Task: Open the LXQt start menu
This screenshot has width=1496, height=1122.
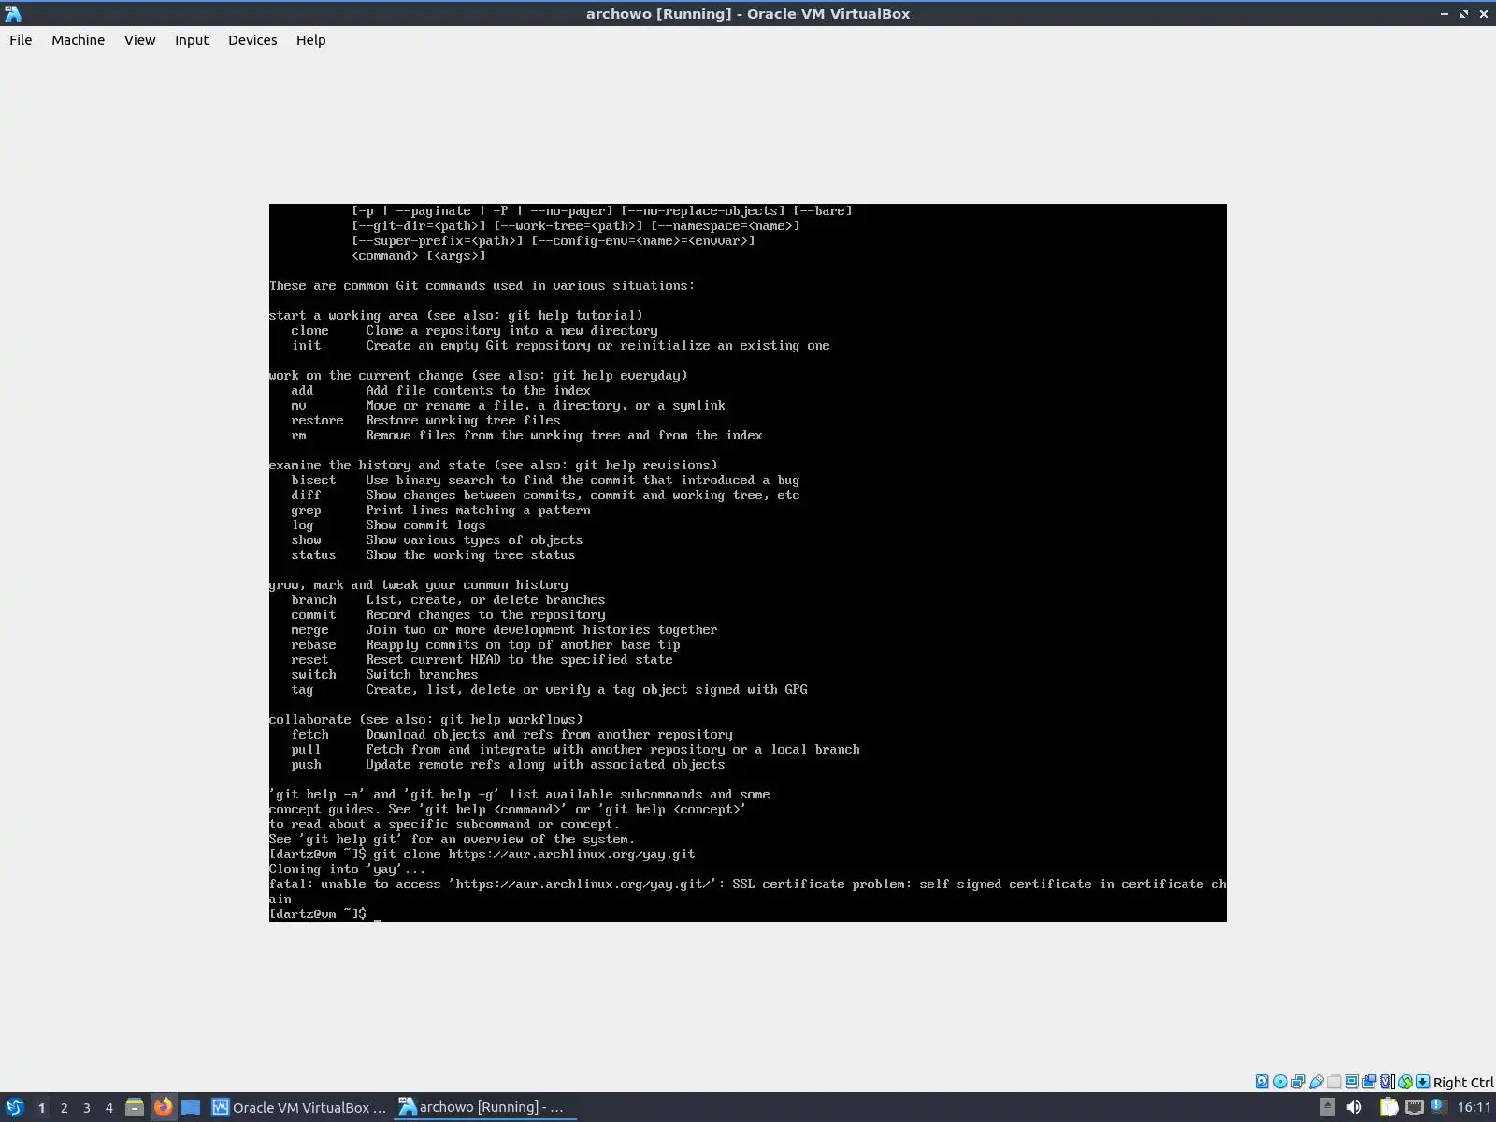Action: coord(15,1107)
